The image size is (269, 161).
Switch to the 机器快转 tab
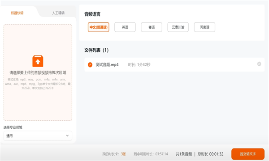(17, 13)
